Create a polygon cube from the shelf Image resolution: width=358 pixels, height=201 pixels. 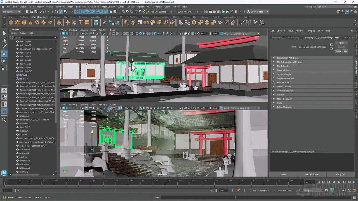pyautogui.click(x=17, y=22)
